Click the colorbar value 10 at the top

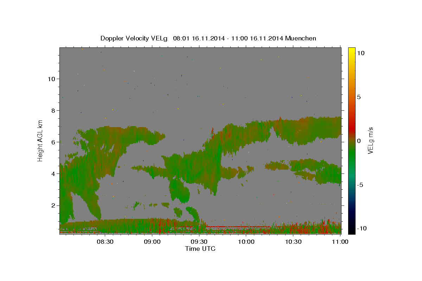(360, 53)
